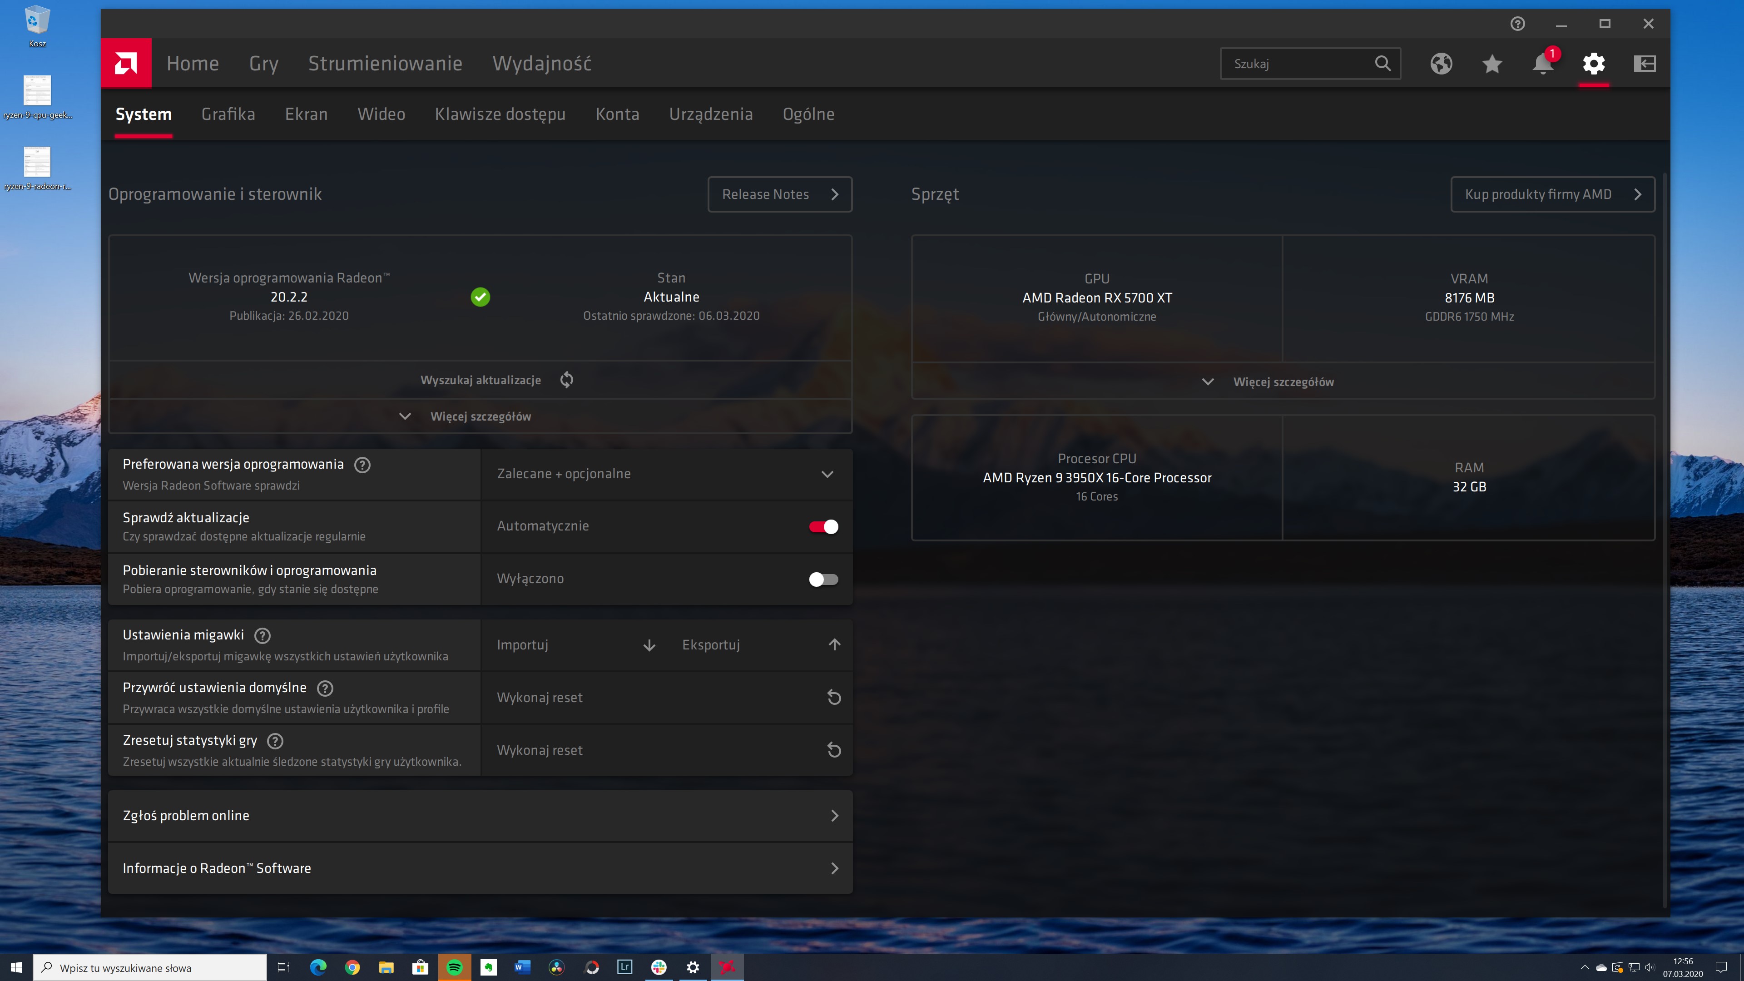Screen dimensions: 1744x981
Task: Show hidden system tray icons
Action: 1584,967
